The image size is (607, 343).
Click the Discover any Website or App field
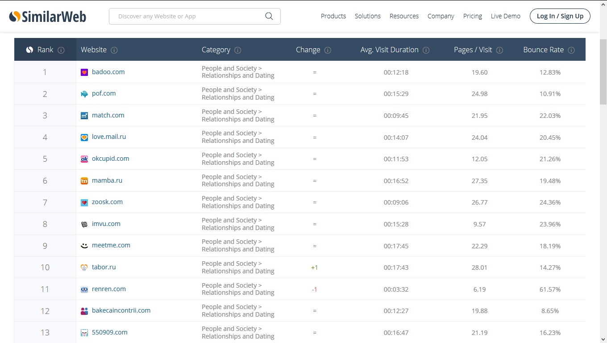pyautogui.click(x=195, y=16)
